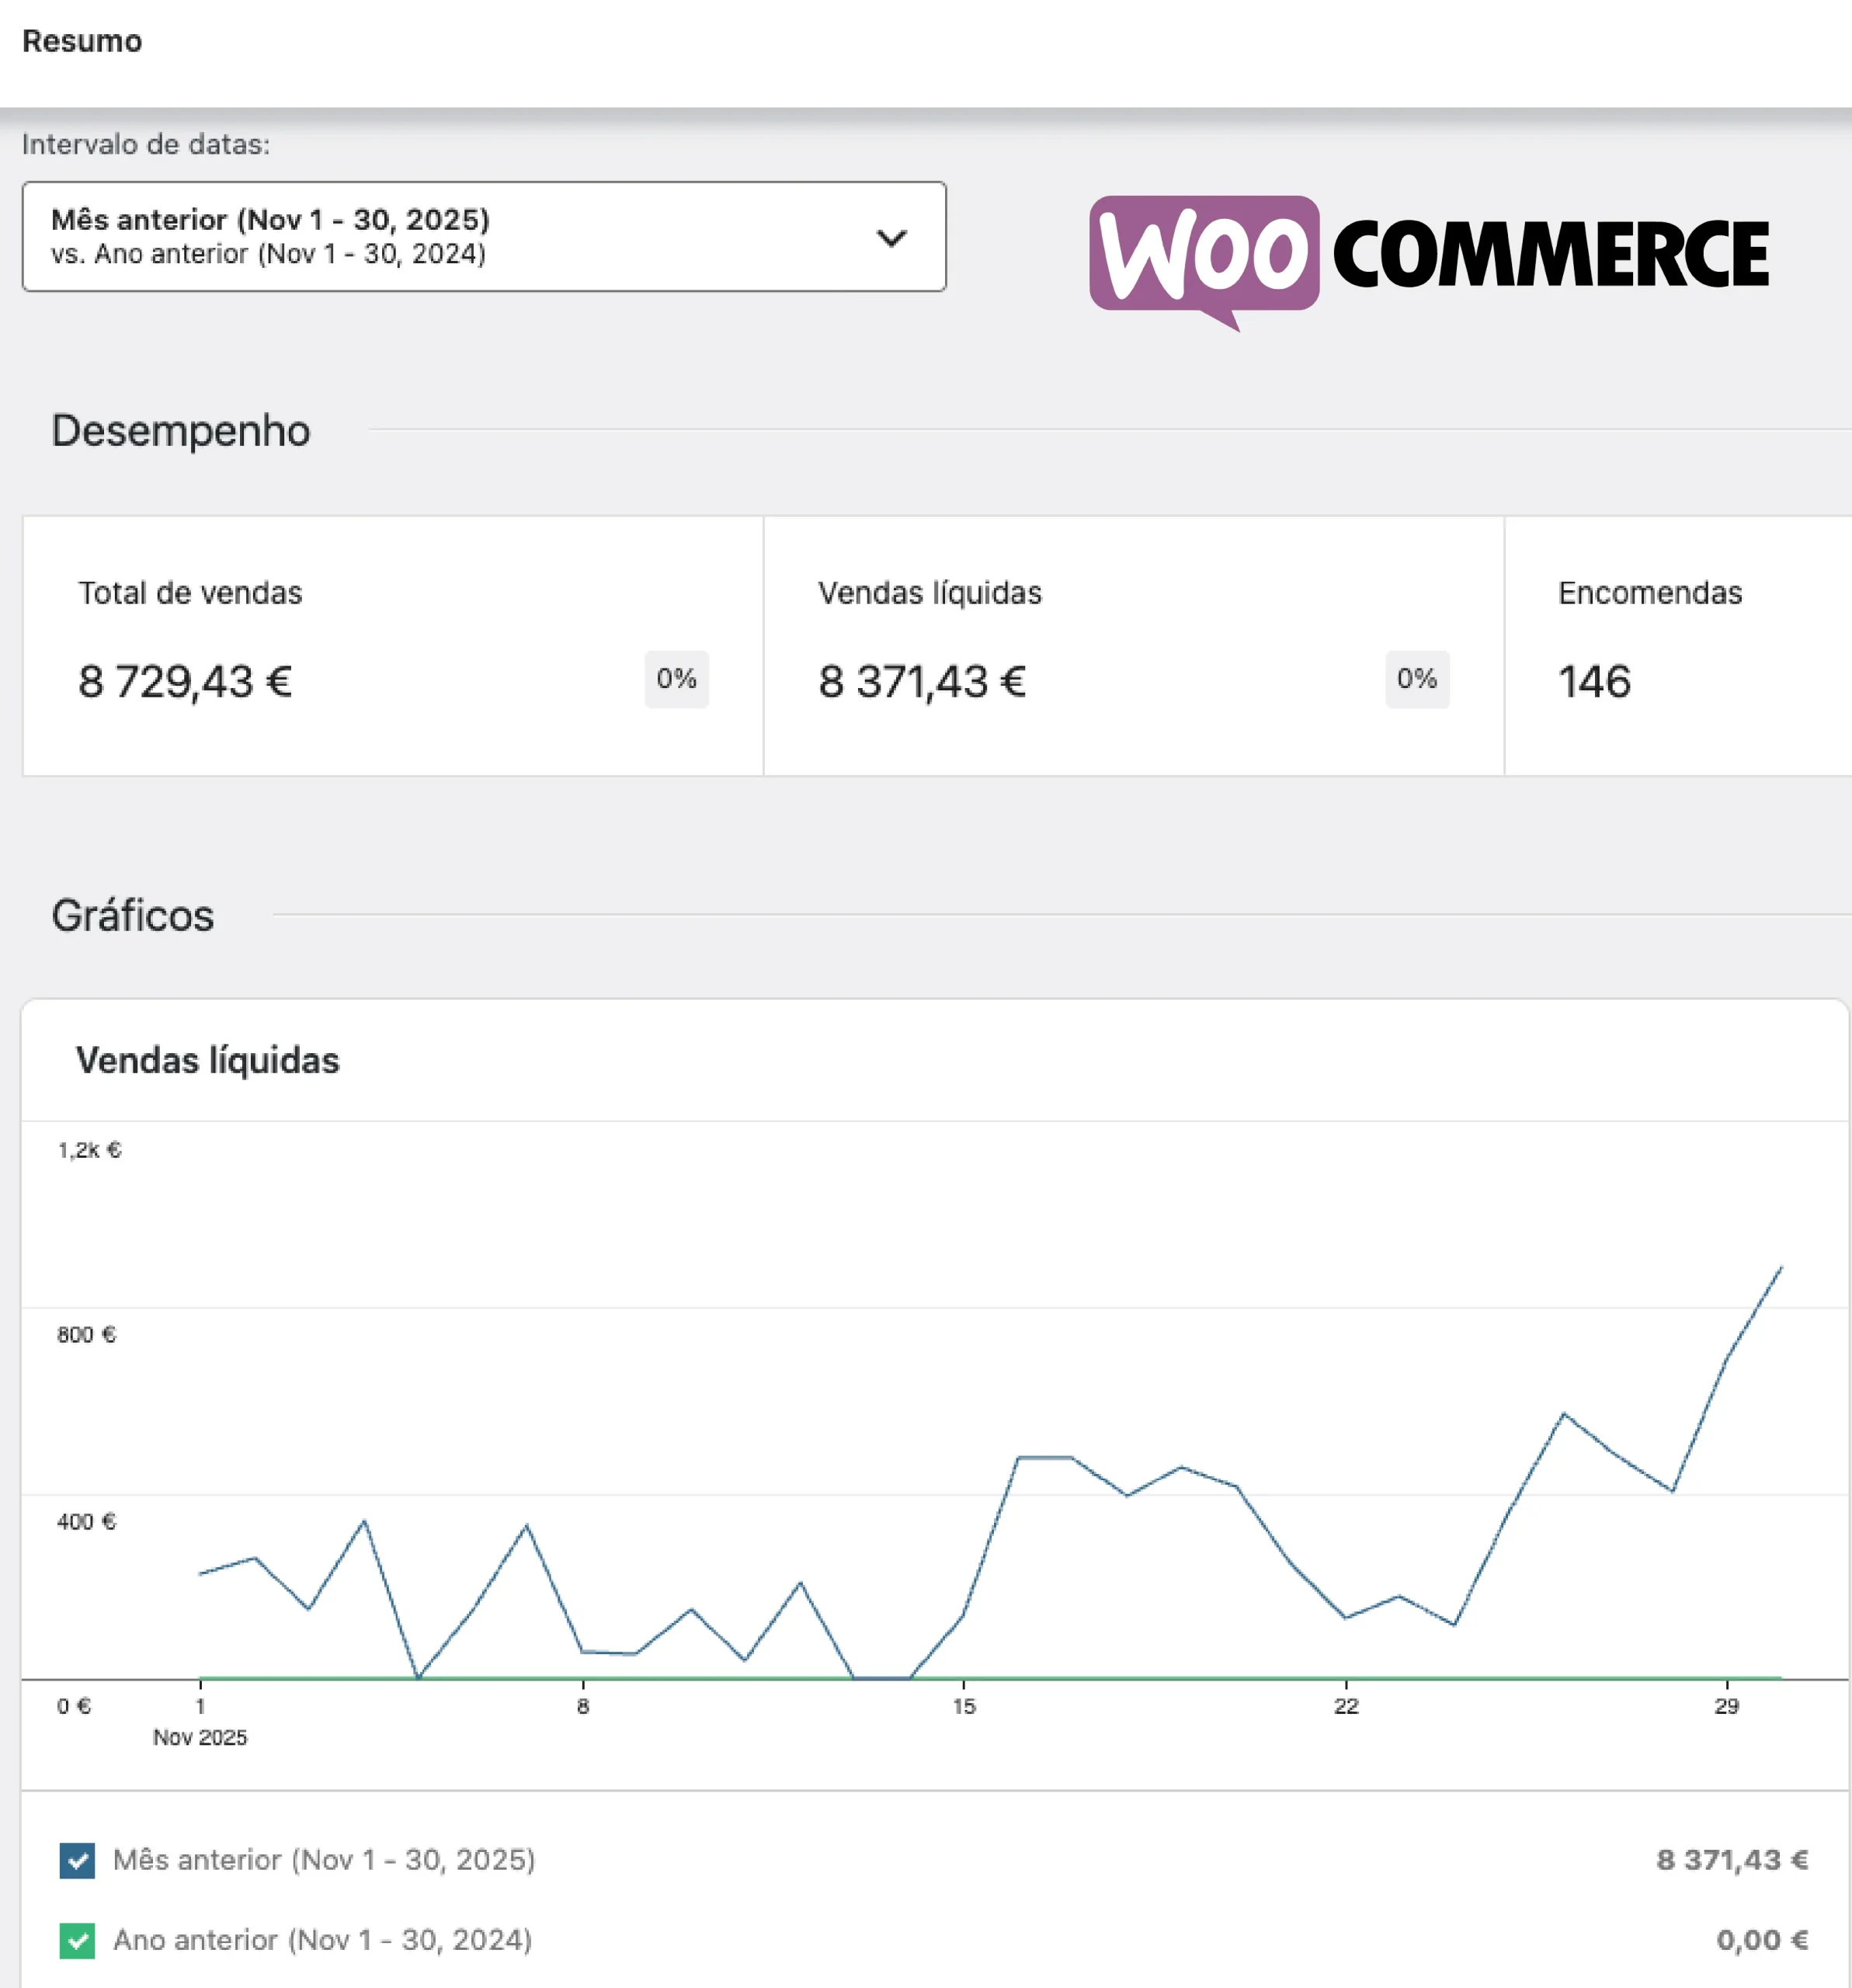Click the 0% badge in Total de vendas

coord(676,679)
